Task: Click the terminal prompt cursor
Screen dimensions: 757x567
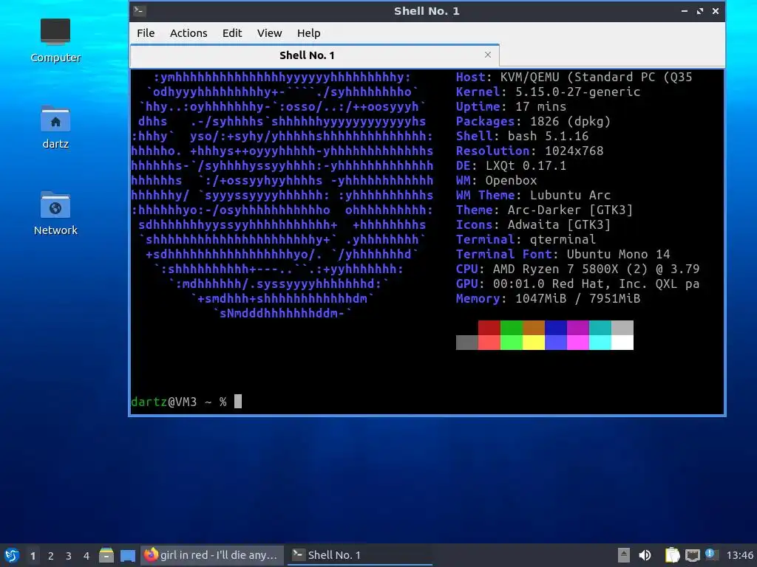Action: 238,401
